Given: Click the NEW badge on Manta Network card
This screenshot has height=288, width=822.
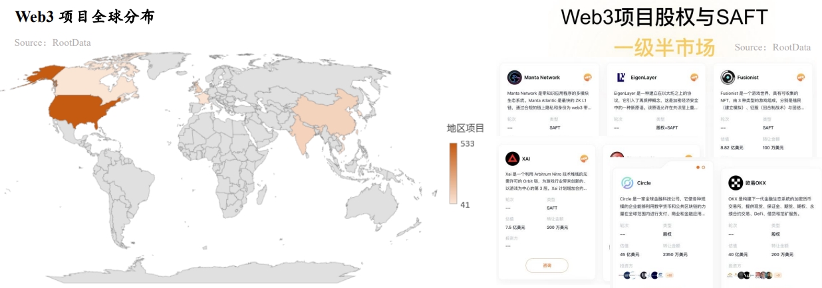Looking at the screenshot, I should (588, 78).
